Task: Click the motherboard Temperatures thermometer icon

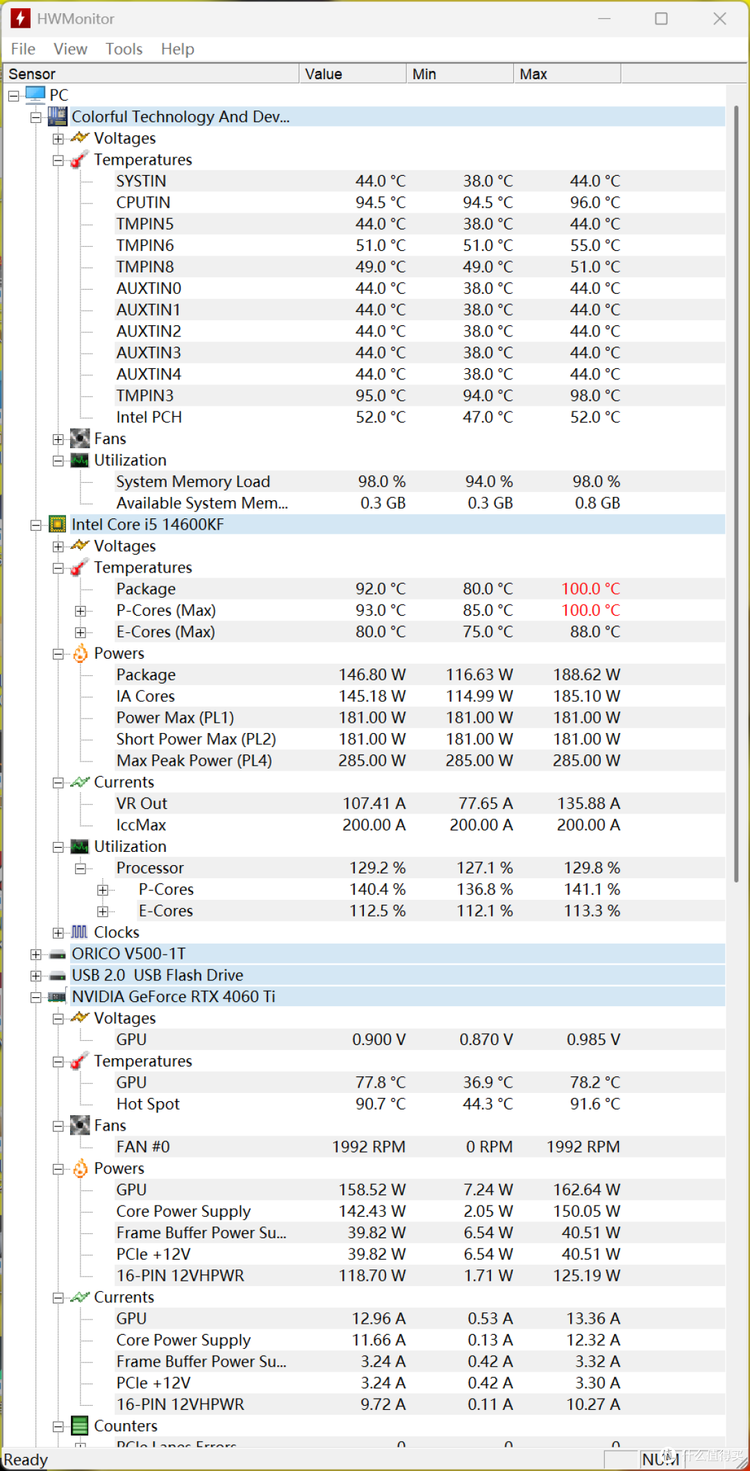Action: click(x=80, y=159)
